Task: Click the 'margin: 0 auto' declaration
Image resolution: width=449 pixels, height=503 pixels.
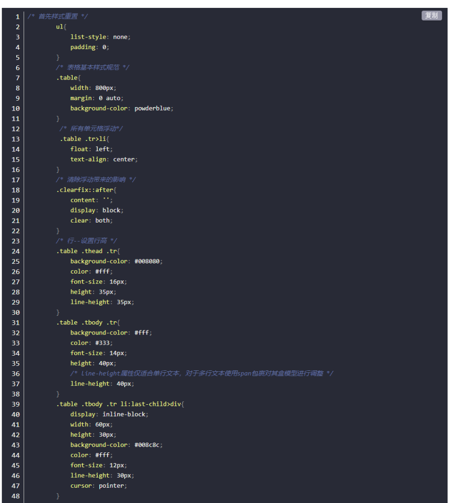Action: 95,98
